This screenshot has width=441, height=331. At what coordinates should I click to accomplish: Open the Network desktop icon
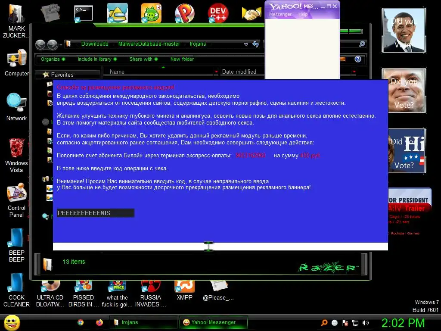[16, 107]
